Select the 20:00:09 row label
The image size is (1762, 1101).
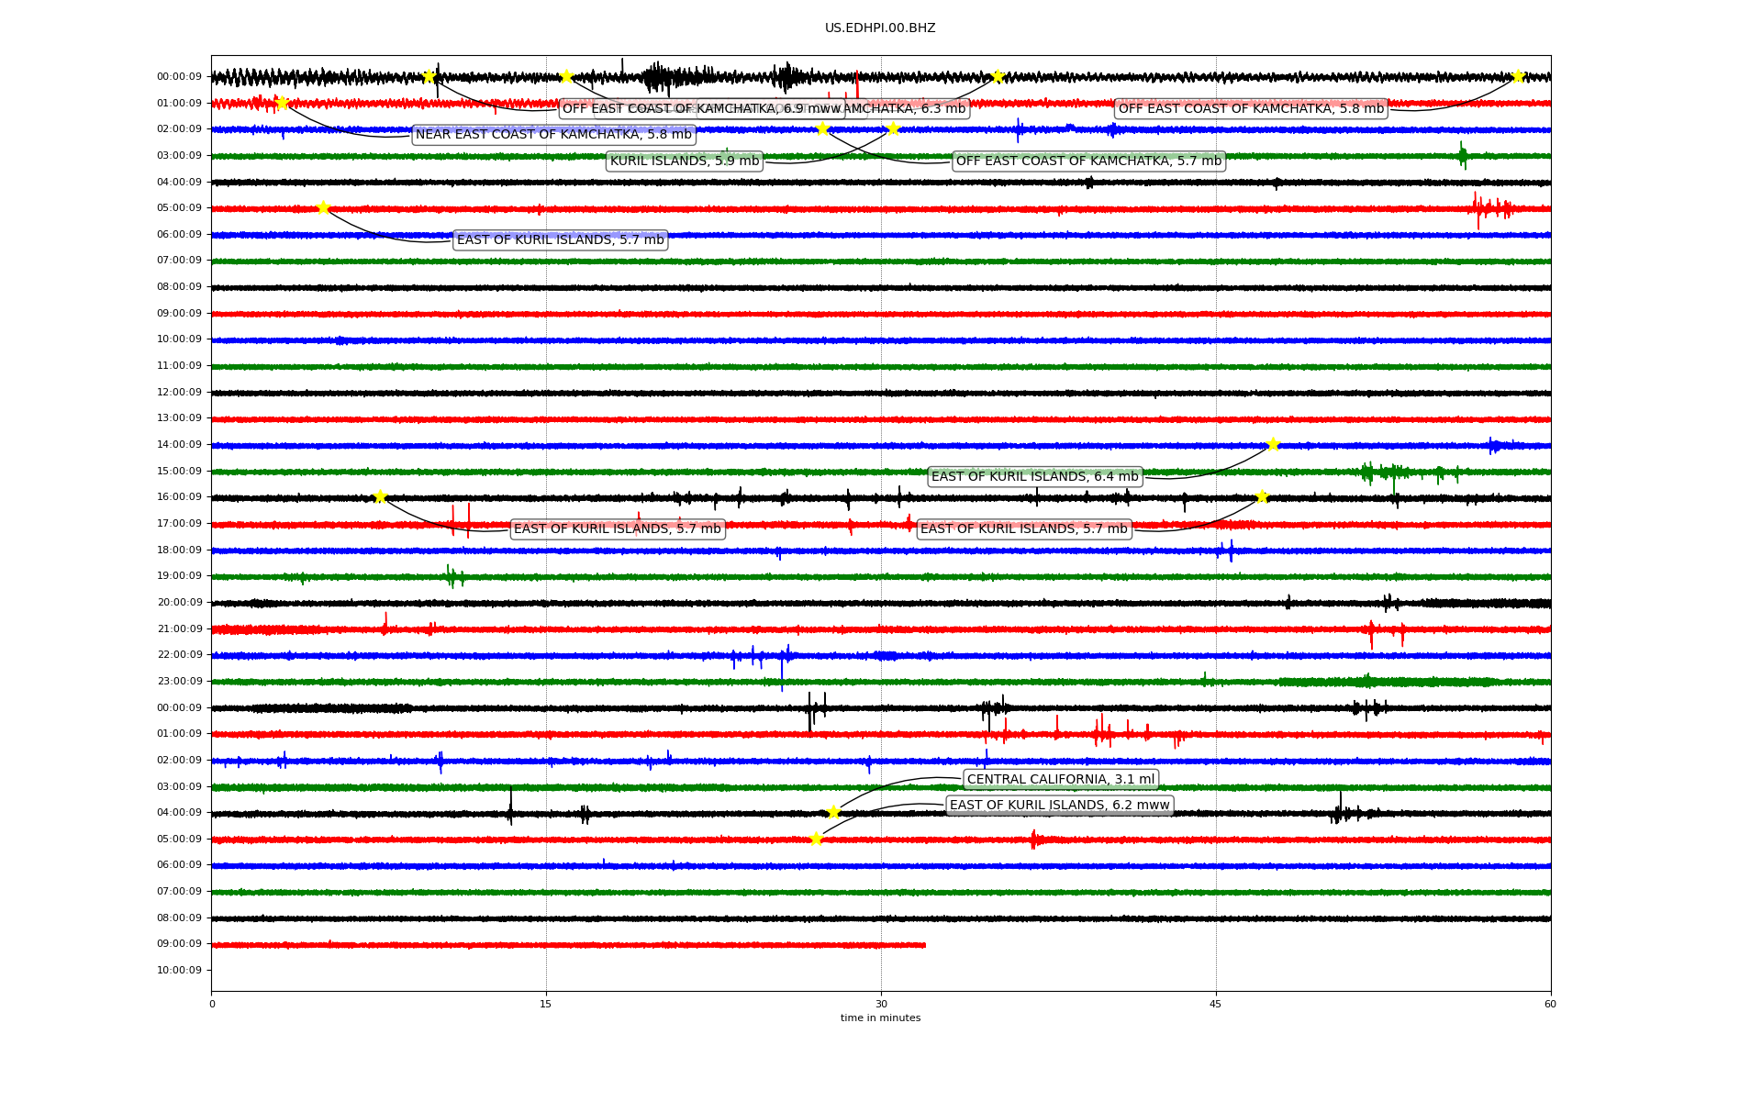point(179,603)
